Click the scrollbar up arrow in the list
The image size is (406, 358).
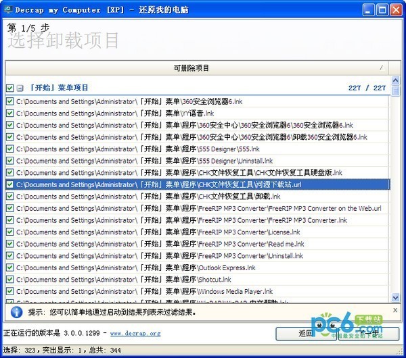point(396,81)
